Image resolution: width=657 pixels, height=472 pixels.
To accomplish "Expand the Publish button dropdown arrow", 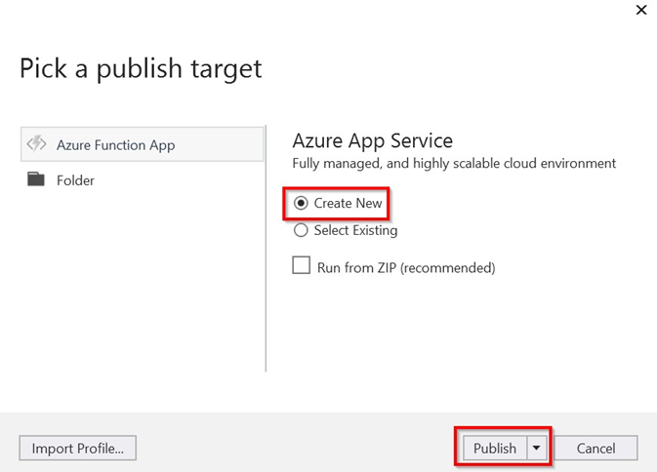I will click(536, 448).
